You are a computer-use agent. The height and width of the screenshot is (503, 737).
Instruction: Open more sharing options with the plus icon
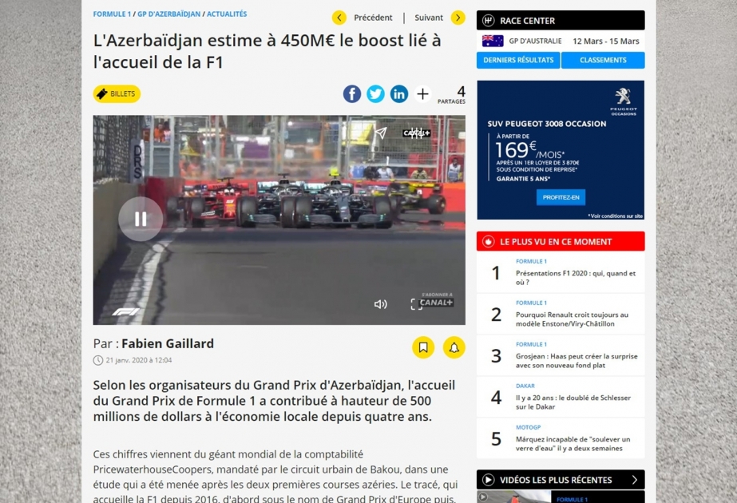pos(422,93)
